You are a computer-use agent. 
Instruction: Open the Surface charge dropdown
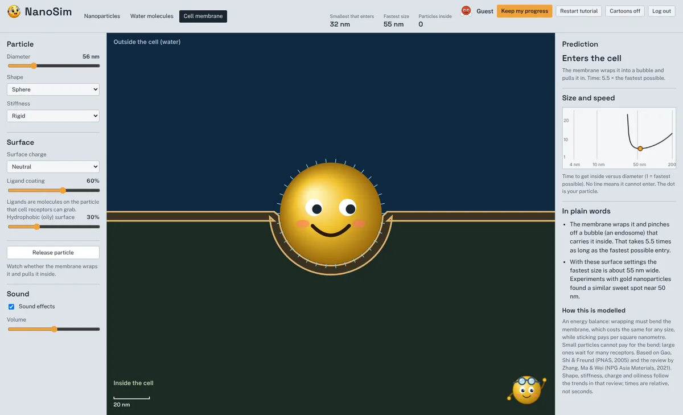tap(53, 167)
